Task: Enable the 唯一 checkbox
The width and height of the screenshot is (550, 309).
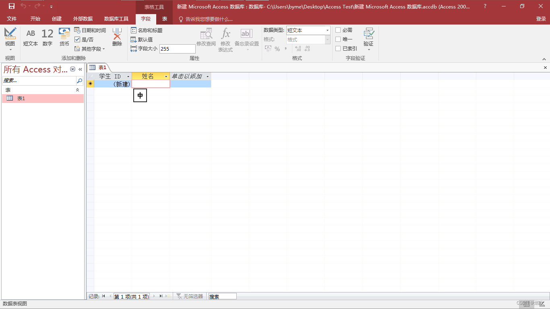Action: point(338,39)
